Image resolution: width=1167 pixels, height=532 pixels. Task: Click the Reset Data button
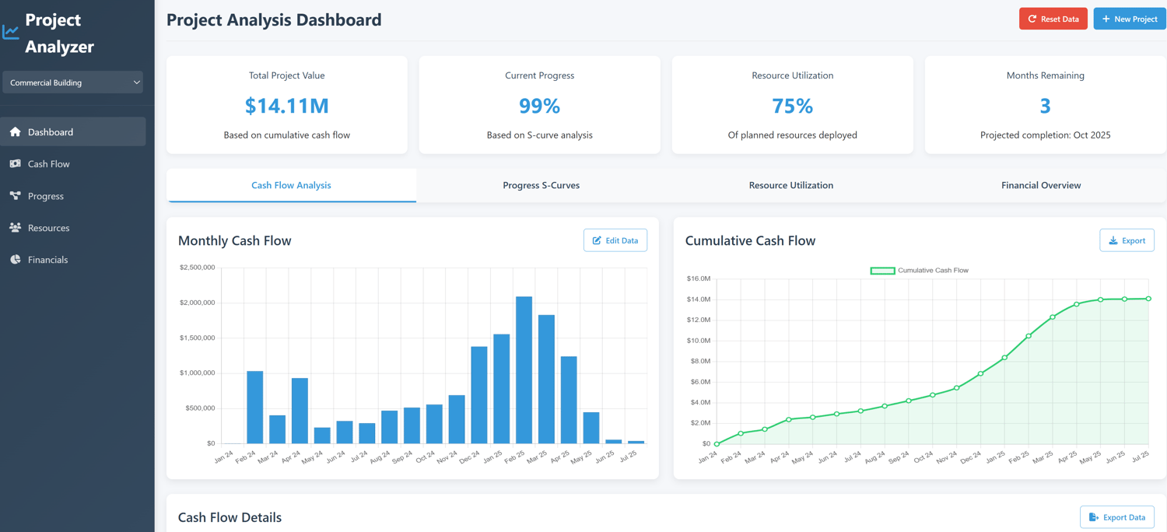[x=1053, y=19]
